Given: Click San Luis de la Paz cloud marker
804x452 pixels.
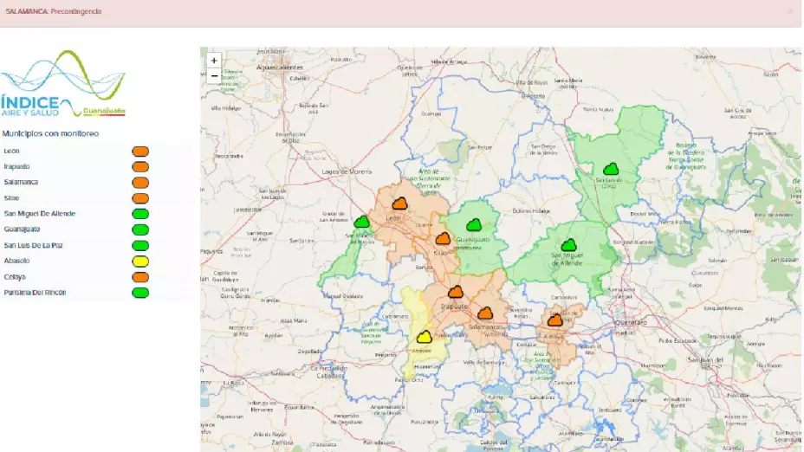Looking at the screenshot, I should point(611,169).
